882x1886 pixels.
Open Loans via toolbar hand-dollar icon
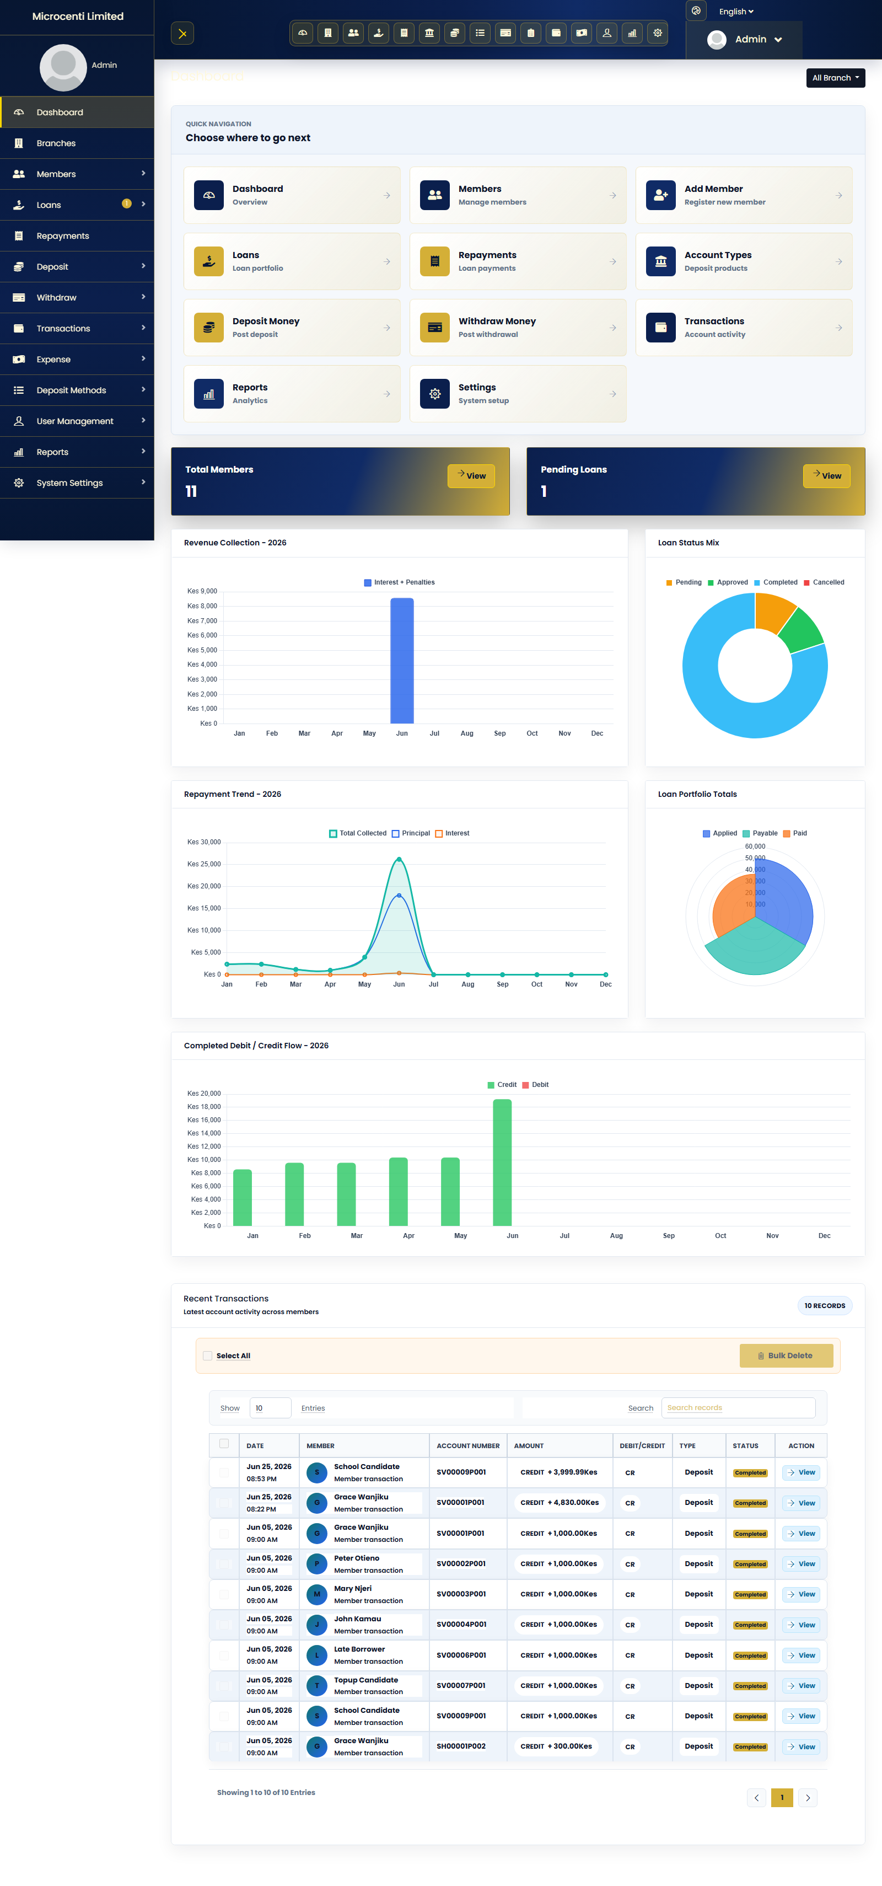pos(378,33)
